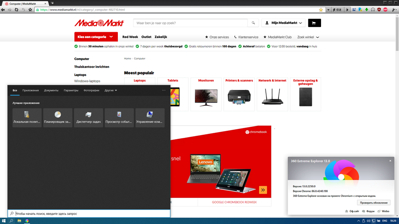The image size is (399, 224).
Task: Switch to the 360 browser taskbar icon
Action: [x=27, y=221]
